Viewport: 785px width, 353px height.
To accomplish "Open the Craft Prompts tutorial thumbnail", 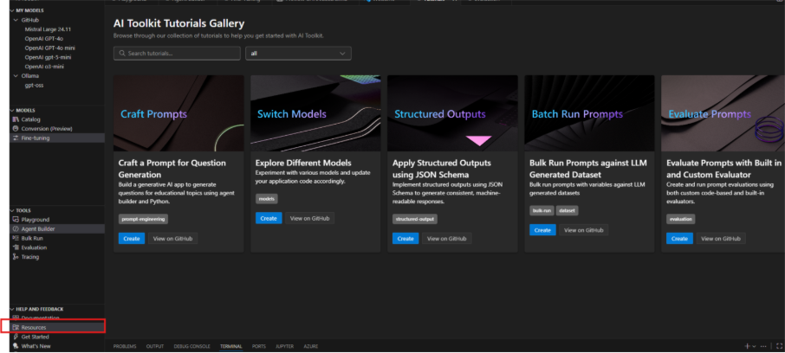I will pyautogui.click(x=178, y=113).
